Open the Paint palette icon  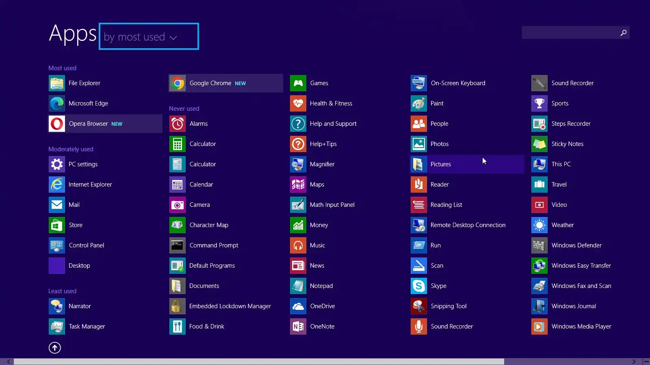[419, 103]
